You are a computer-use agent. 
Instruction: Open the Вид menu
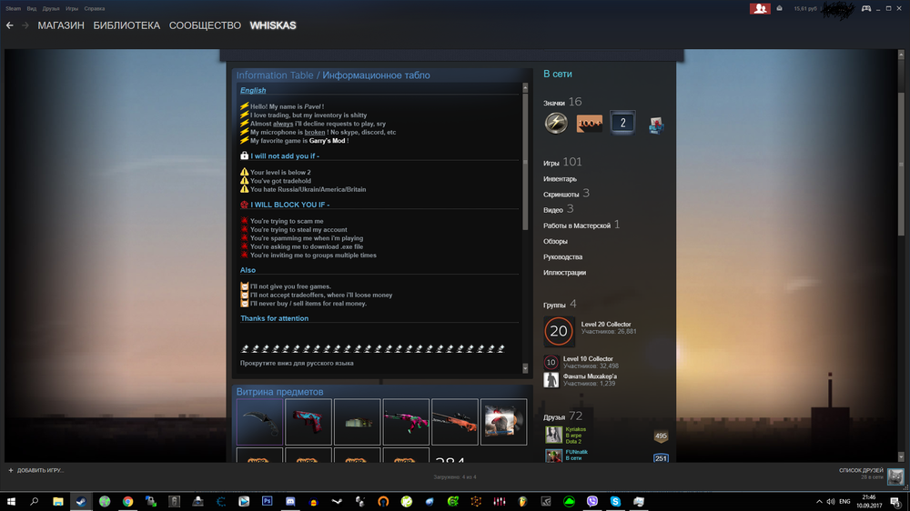[31, 8]
